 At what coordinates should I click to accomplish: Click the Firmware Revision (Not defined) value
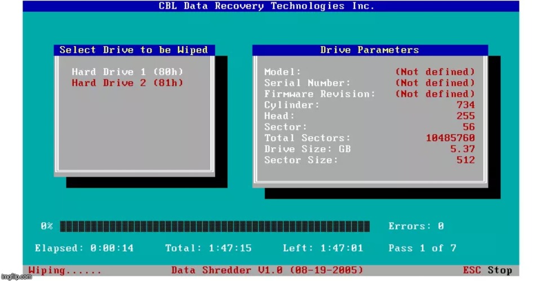(435, 94)
